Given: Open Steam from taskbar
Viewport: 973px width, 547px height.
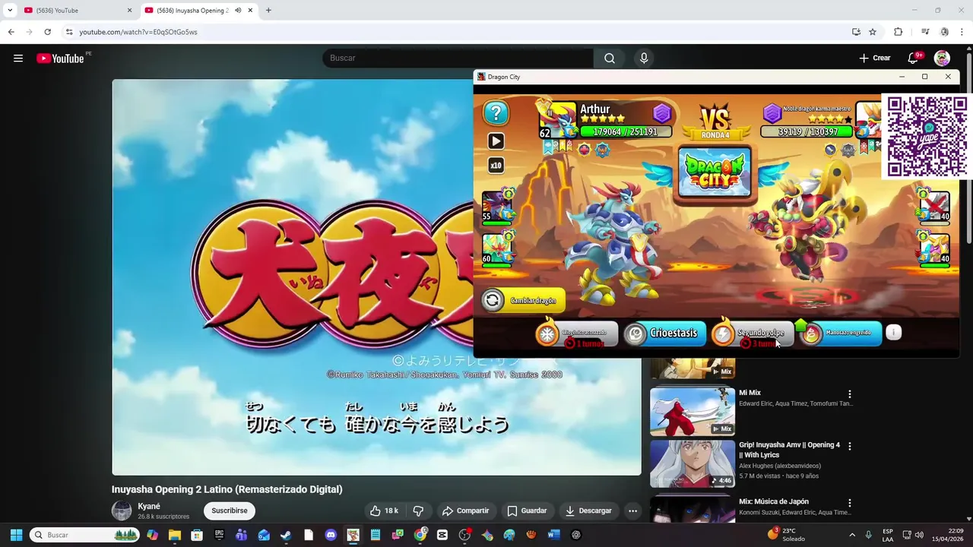Looking at the screenshot, I should (286, 535).
